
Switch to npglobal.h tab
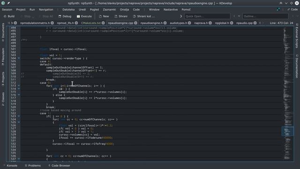point(222,23)
